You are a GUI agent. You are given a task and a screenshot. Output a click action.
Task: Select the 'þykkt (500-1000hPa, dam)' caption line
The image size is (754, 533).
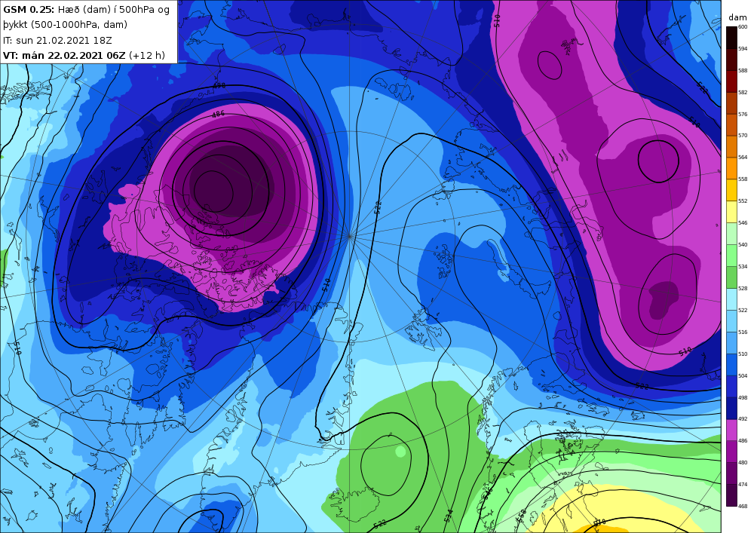tap(65, 25)
